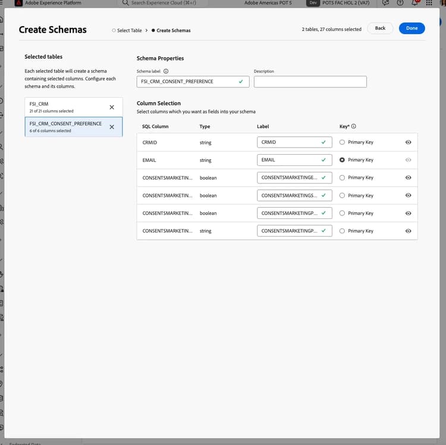Screen dimensions: 446x445
Task: Click the Done button
Action: (412, 28)
